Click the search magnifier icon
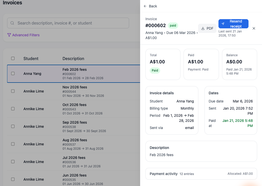The width and height of the screenshot is (262, 186). (x=12, y=23)
